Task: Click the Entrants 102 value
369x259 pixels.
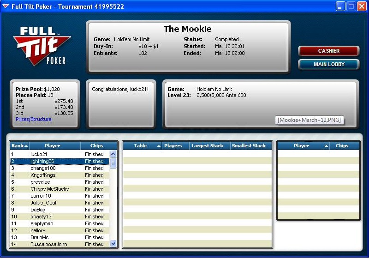Action: [143, 53]
